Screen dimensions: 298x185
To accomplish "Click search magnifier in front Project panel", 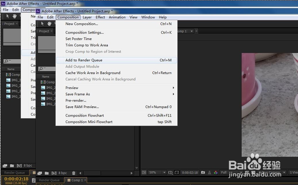I will click(41, 68).
